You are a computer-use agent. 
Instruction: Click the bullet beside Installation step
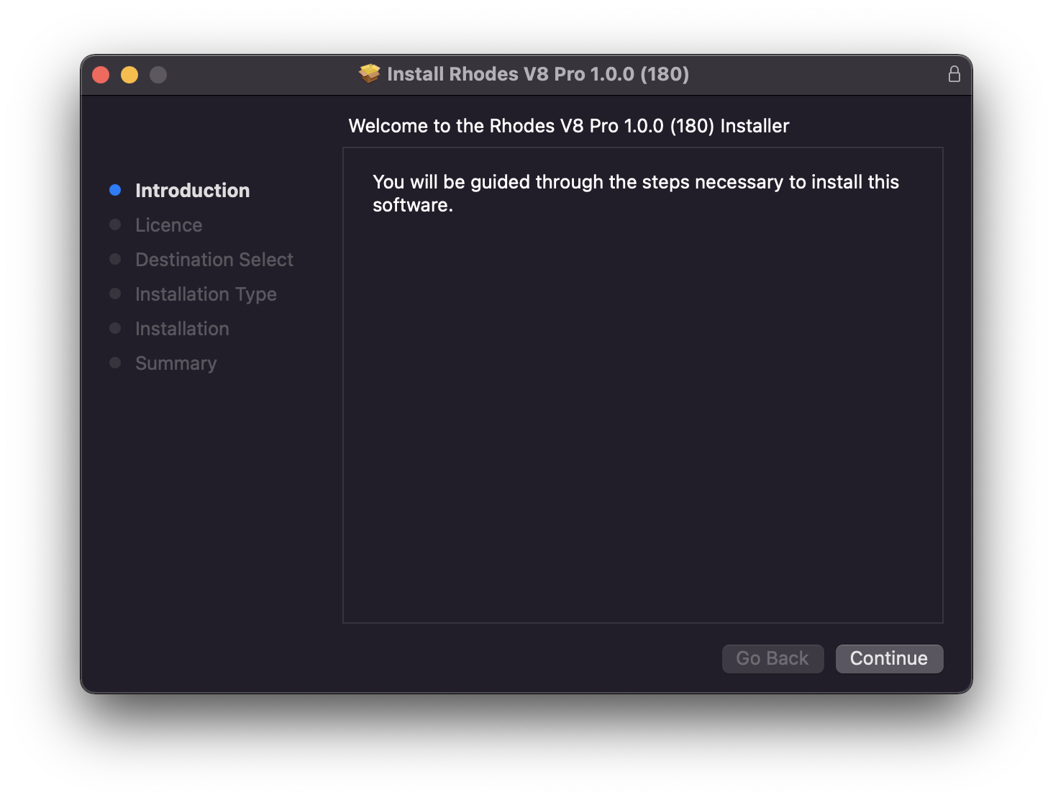(x=115, y=328)
